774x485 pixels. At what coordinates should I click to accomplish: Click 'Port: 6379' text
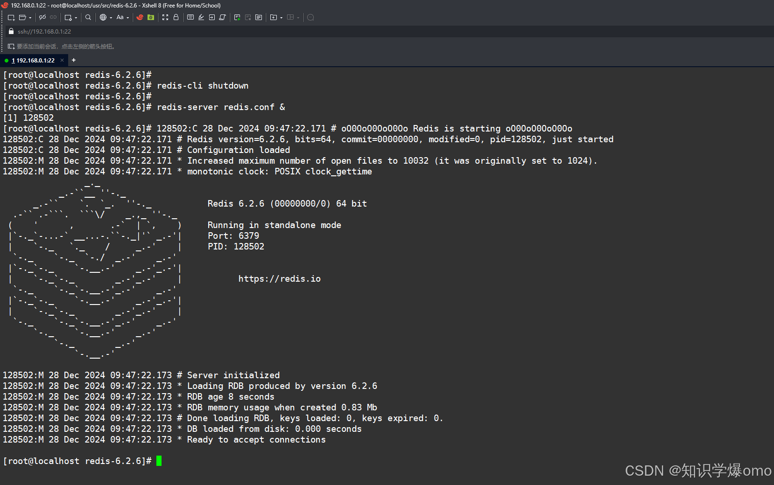click(233, 236)
